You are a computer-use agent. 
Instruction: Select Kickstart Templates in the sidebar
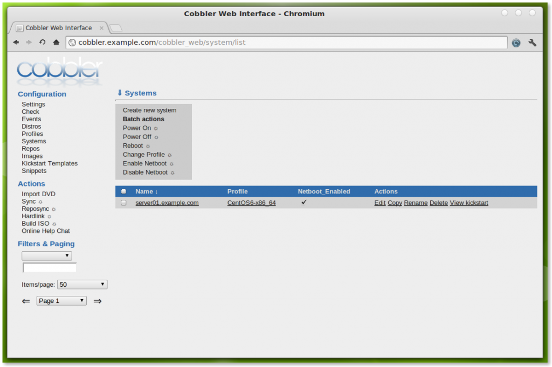coord(50,163)
